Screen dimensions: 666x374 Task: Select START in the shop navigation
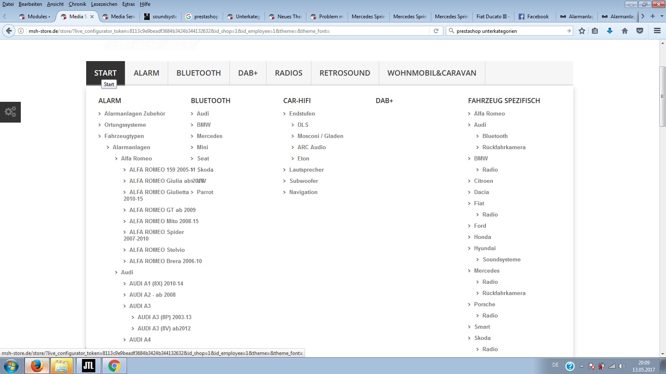(105, 73)
